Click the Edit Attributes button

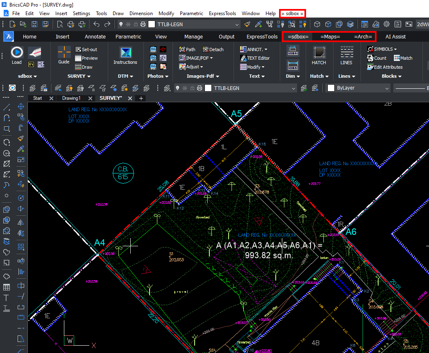(x=385, y=67)
